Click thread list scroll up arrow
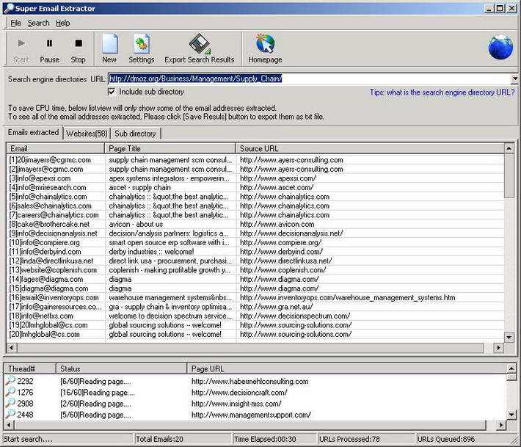Viewport: 521px width, 447px height. (x=511, y=368)
